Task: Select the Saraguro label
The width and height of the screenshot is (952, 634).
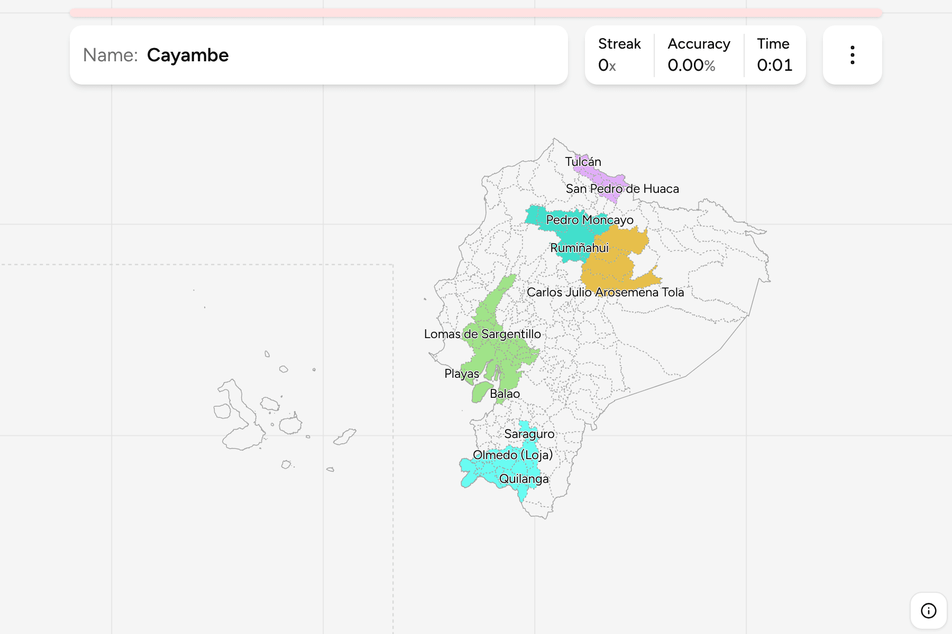Action: point(529,434)
